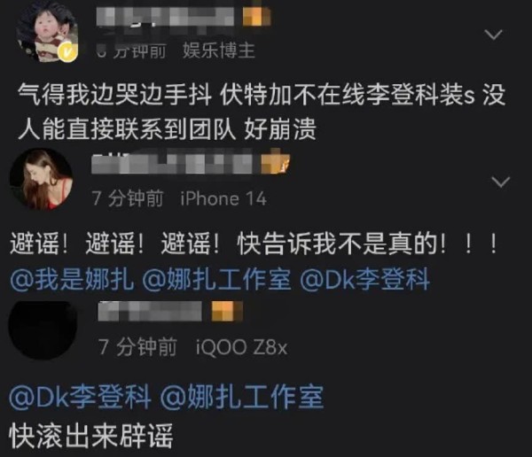Click the orange member badge on second username
The image size is (532, 457).
coord(275,162)
